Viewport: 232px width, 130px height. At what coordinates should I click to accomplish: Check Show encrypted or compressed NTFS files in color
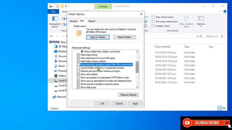pos(78,78)
